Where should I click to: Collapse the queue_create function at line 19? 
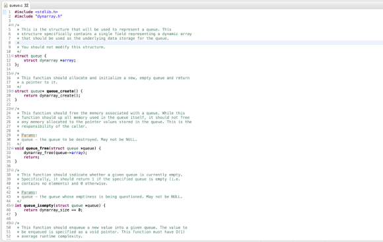click(x=13, y=91)
